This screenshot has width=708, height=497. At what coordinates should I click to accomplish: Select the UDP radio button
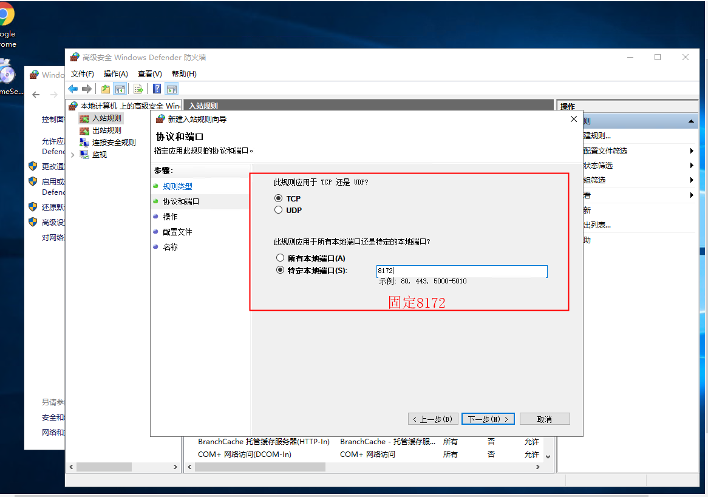[278, 210]
